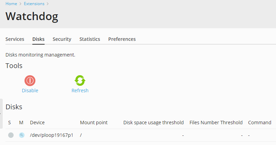Image resolution: width=276 pixels, height=145 pixels.
Task: Switch to the Services tab
Action: (x=15, y=39)
